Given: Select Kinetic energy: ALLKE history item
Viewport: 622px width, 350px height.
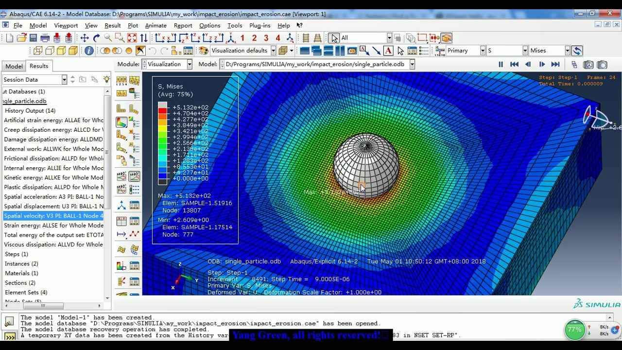Looking at the screenshot, I should click(53, 177).
